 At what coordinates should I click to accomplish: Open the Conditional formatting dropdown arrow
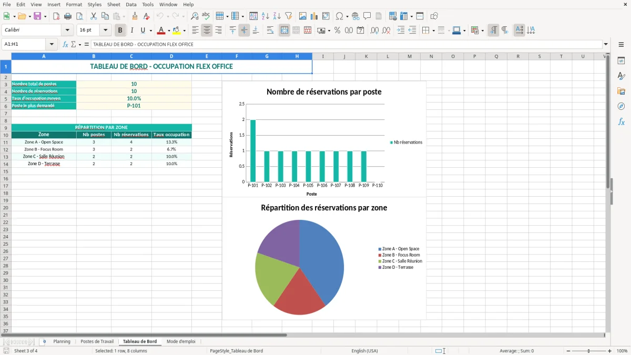482,31
